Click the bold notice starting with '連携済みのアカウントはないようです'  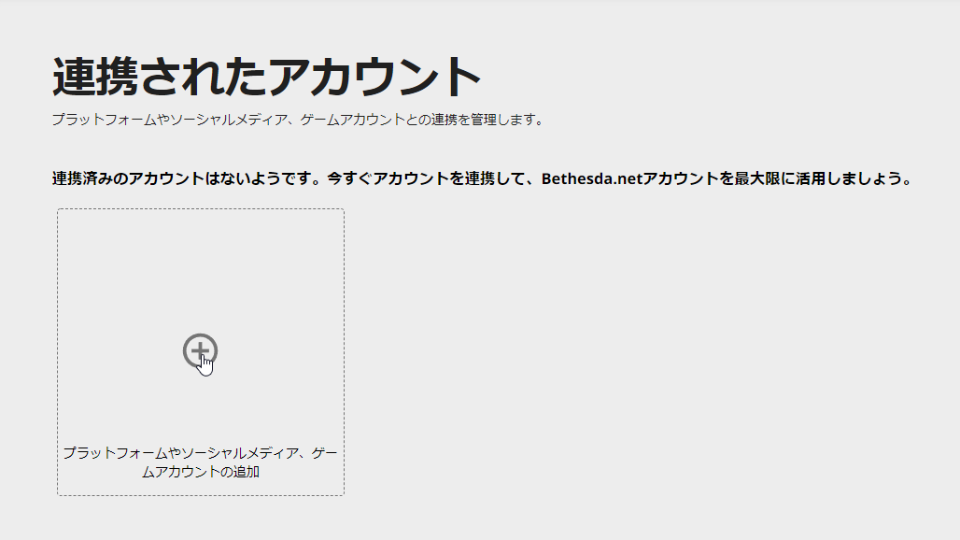tap(483, 178)
